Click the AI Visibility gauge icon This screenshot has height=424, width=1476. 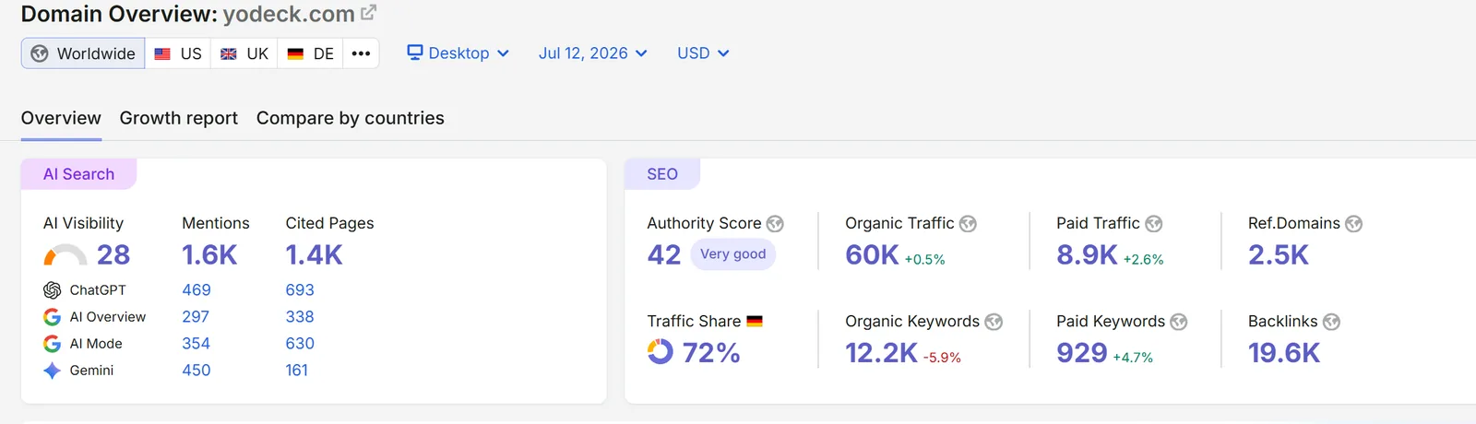tap(65, 255)
